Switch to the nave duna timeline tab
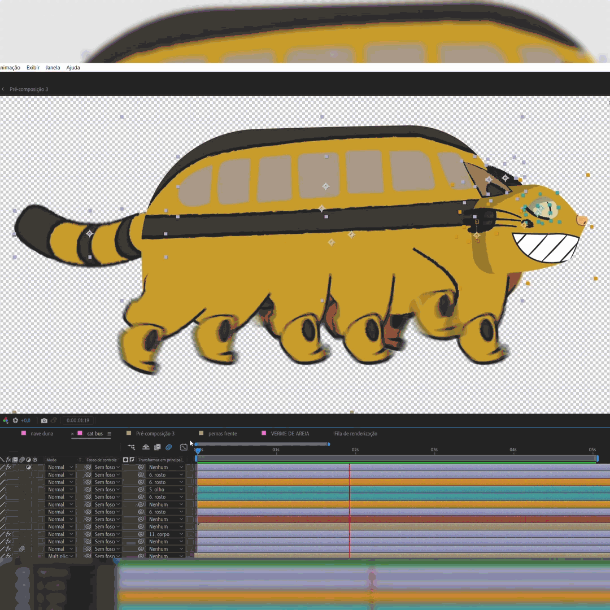Image resolution: width=610 pixels, height=610 pixels. click(x=42, y=434)
